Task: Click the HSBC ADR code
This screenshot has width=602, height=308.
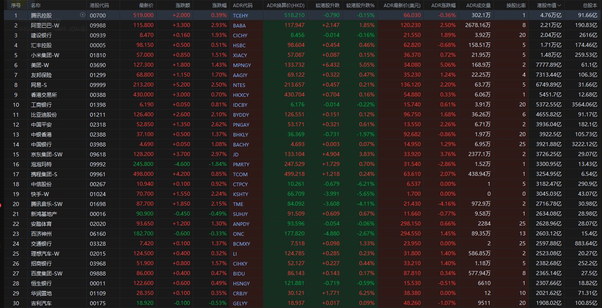Action: coord(239,45)
